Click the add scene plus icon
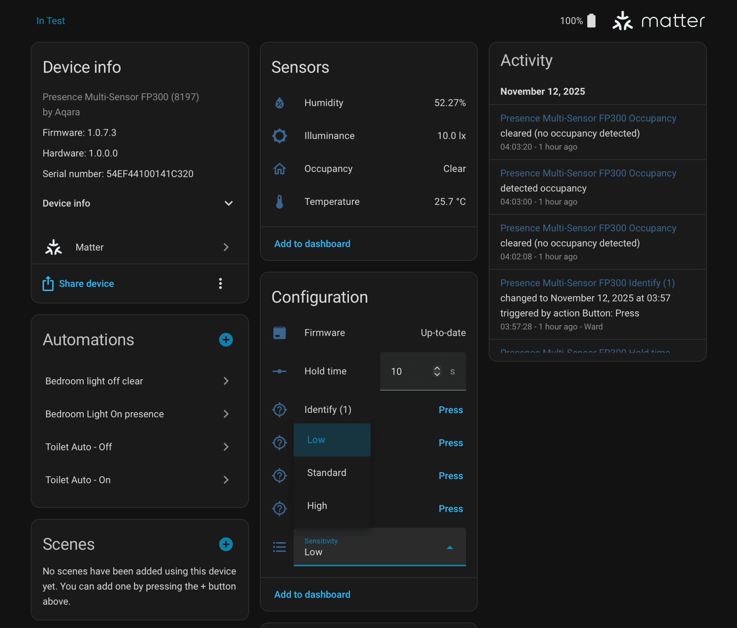The image size is (737, 628). click(x=226, y=544)
